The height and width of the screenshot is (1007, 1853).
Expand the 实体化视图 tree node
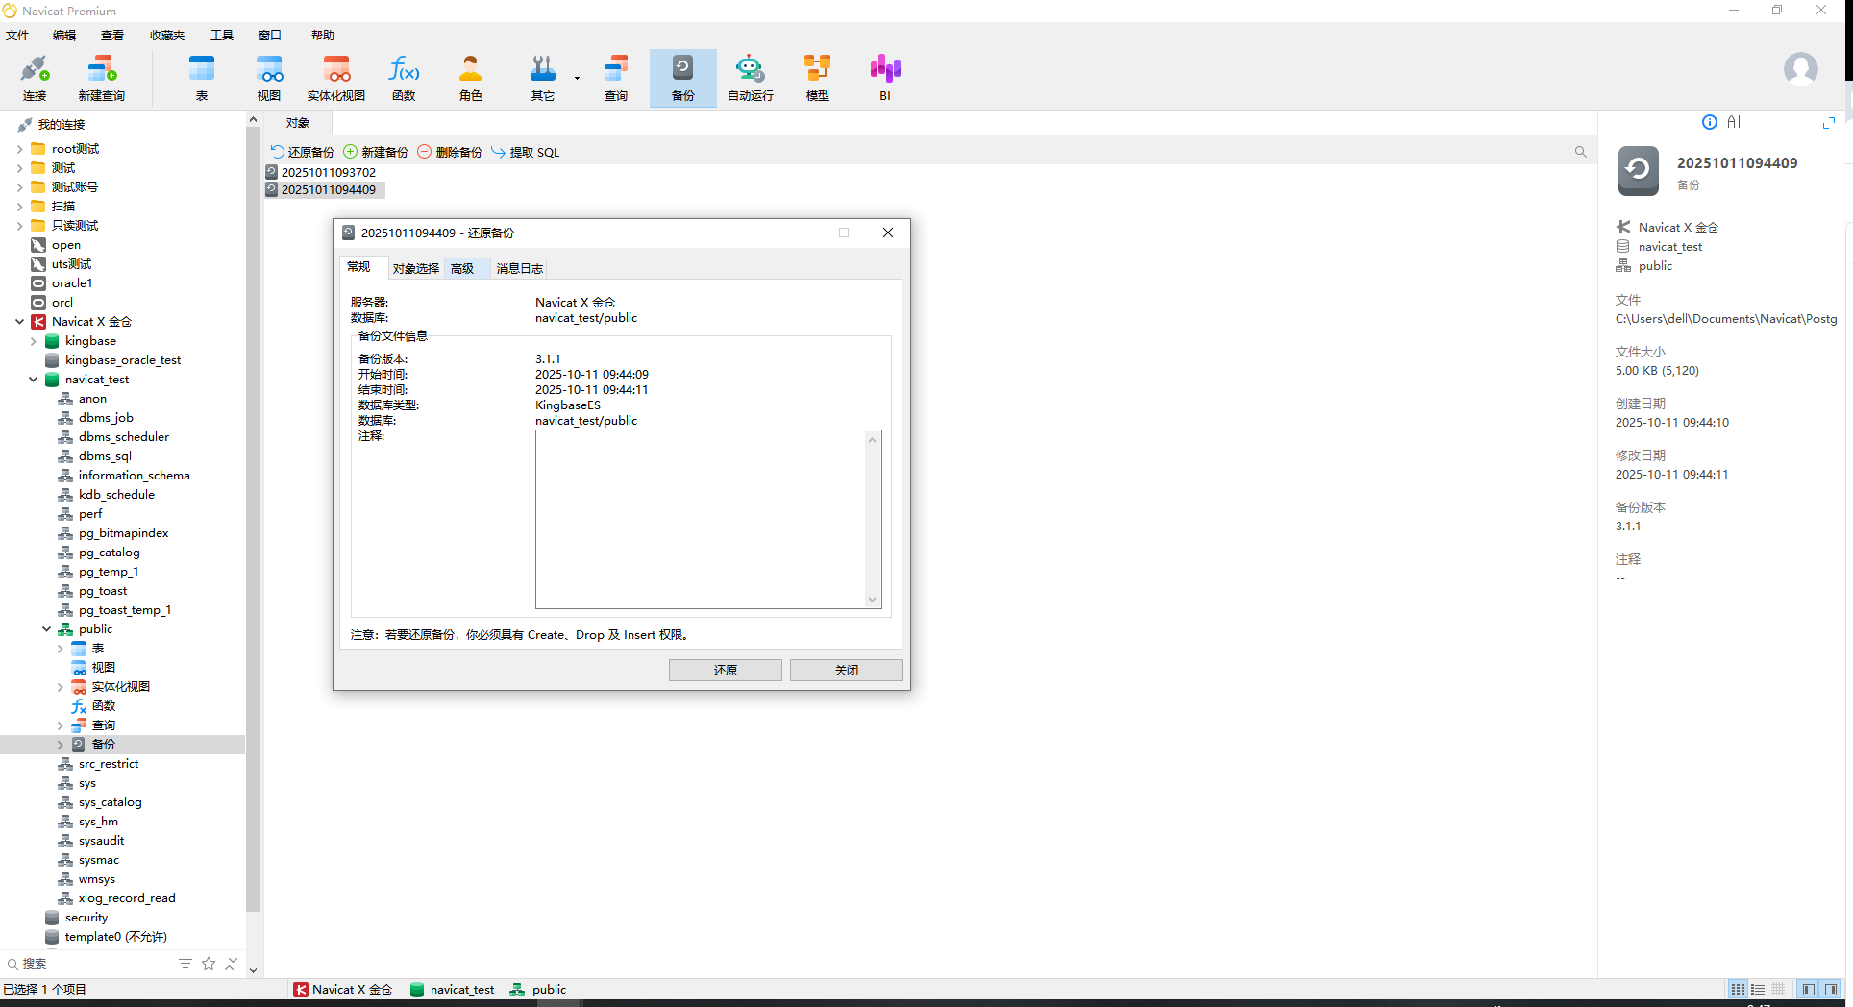point(60,687)
